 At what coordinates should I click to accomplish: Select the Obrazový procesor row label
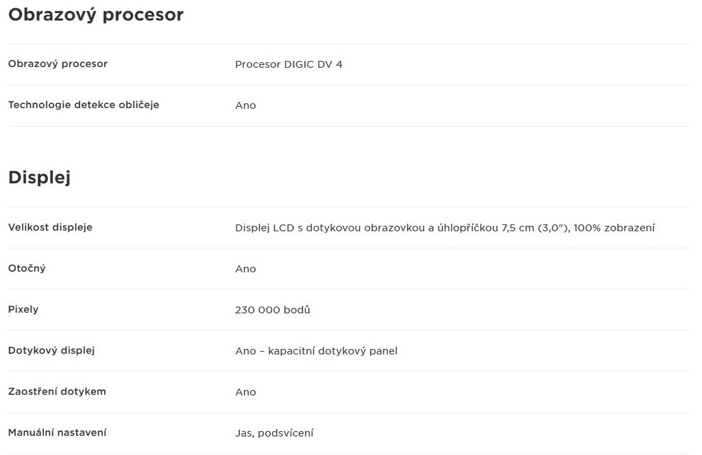pyautogui.click(x=58, y=64)
